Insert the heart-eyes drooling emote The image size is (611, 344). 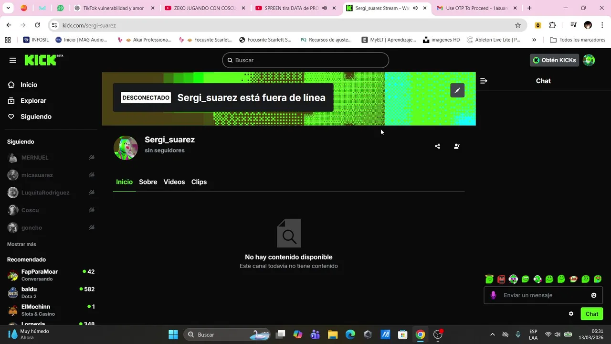pyautogui.click(x=598, y=279)
